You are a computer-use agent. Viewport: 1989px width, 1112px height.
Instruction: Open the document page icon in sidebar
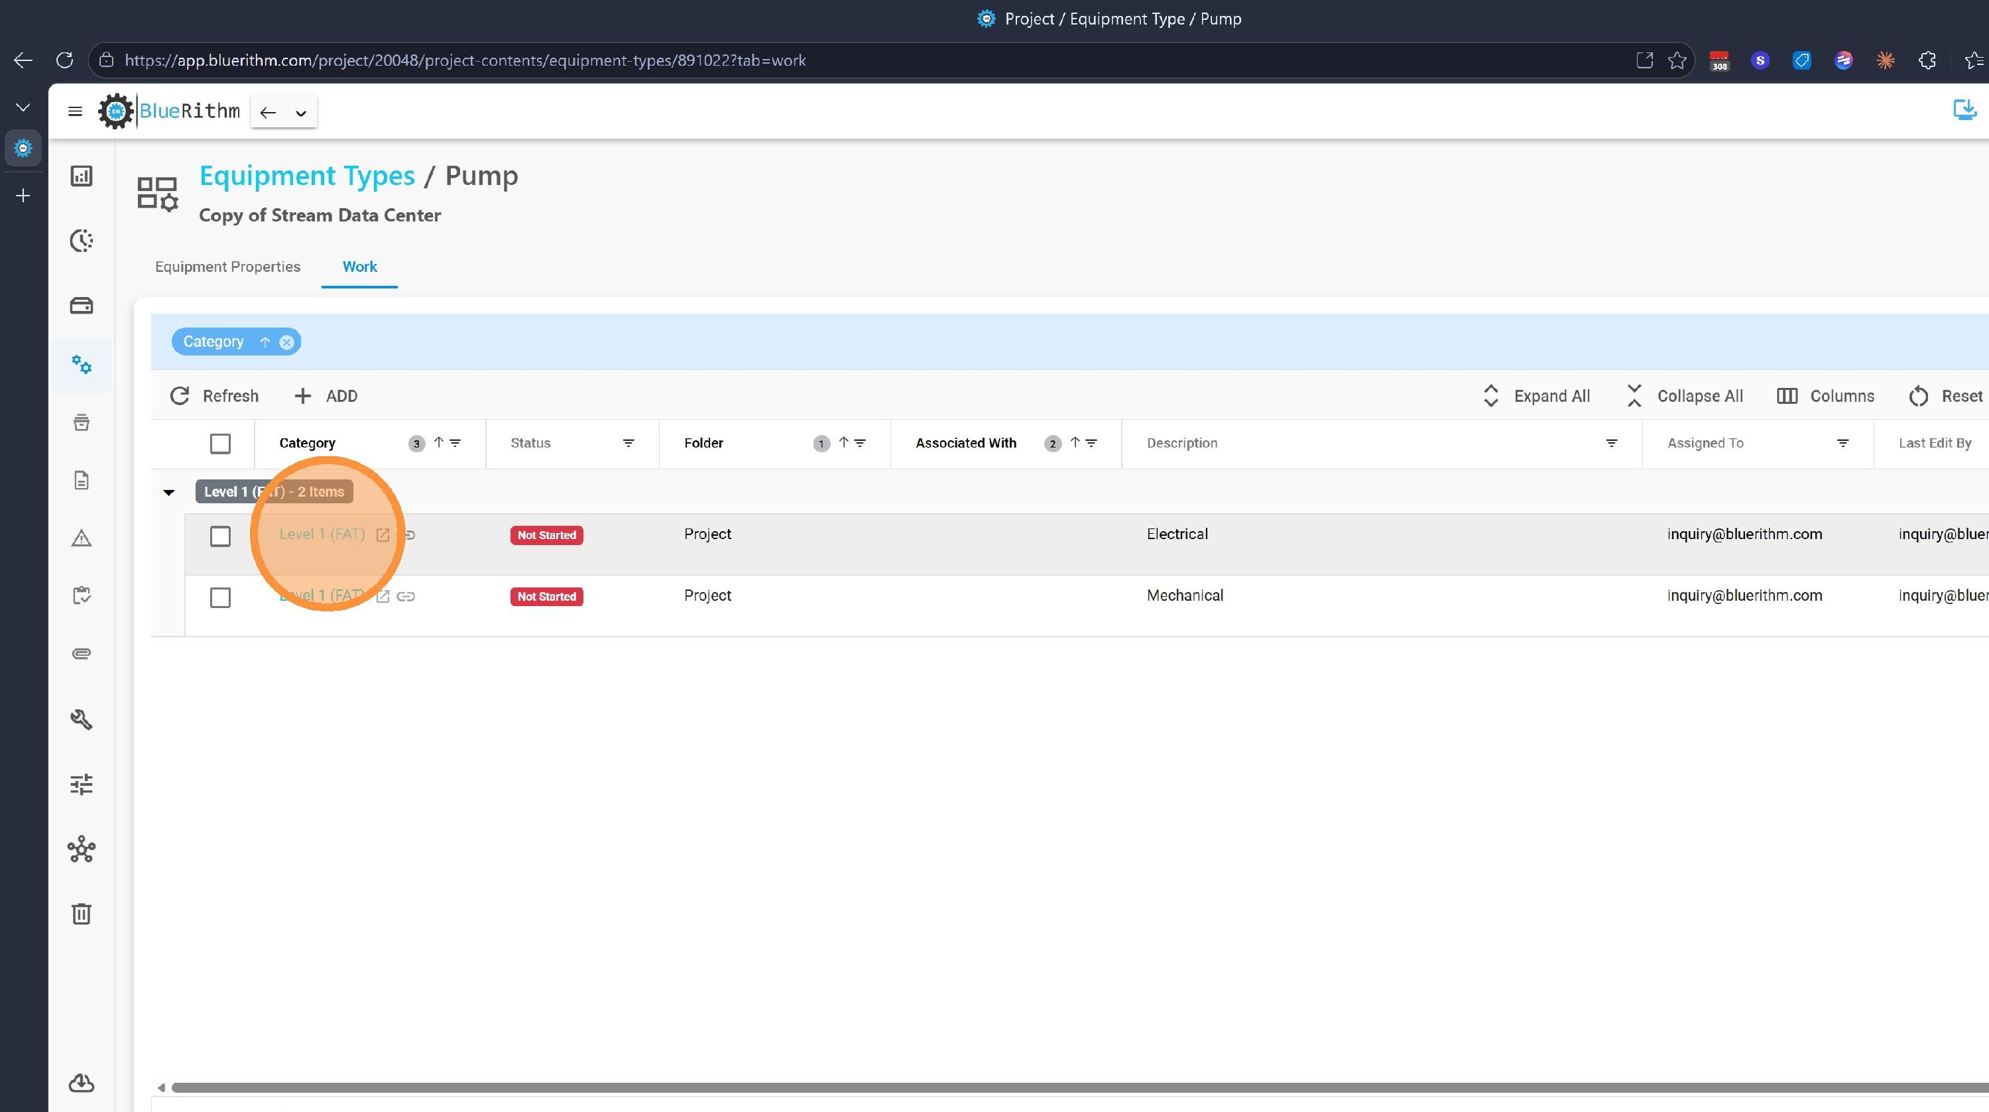click(81, 480)
